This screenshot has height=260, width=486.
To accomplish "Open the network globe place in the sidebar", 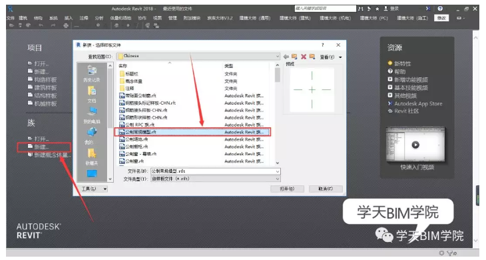I will (x=91, y=136).
